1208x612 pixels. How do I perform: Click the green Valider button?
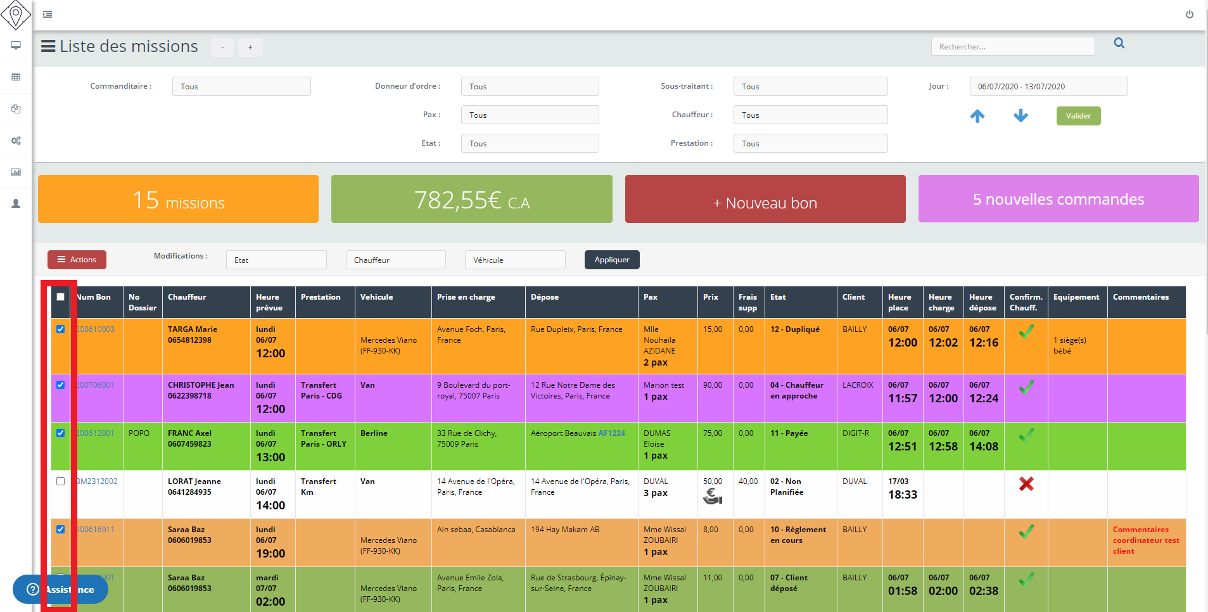point(1078,116)
